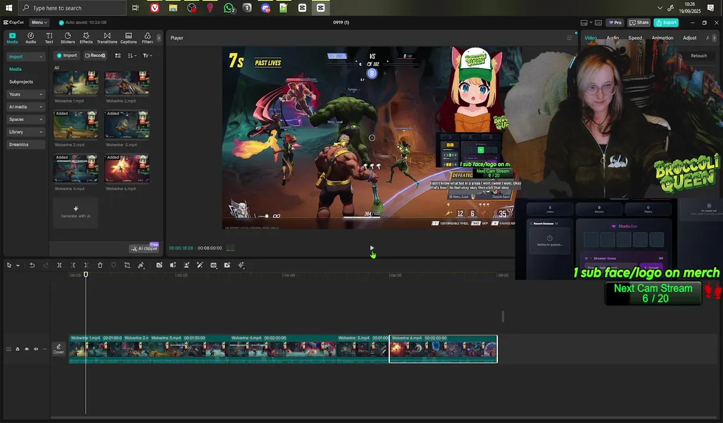
Task: Expand the Spaces section
Action: tap(26, 119)
